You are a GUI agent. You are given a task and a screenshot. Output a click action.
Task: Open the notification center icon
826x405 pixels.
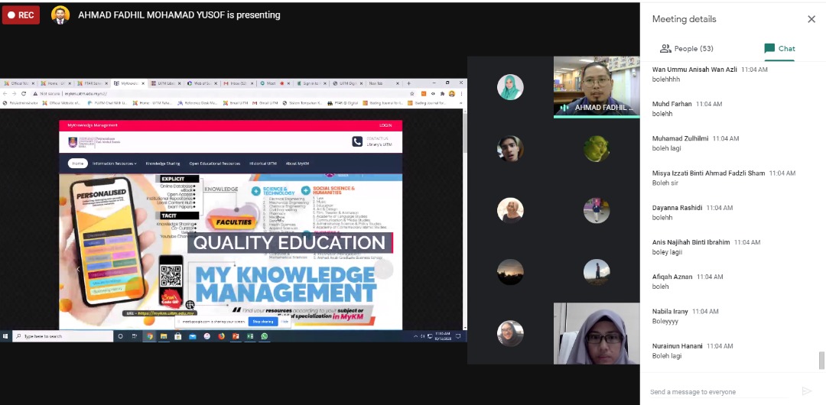pos(458,336)
